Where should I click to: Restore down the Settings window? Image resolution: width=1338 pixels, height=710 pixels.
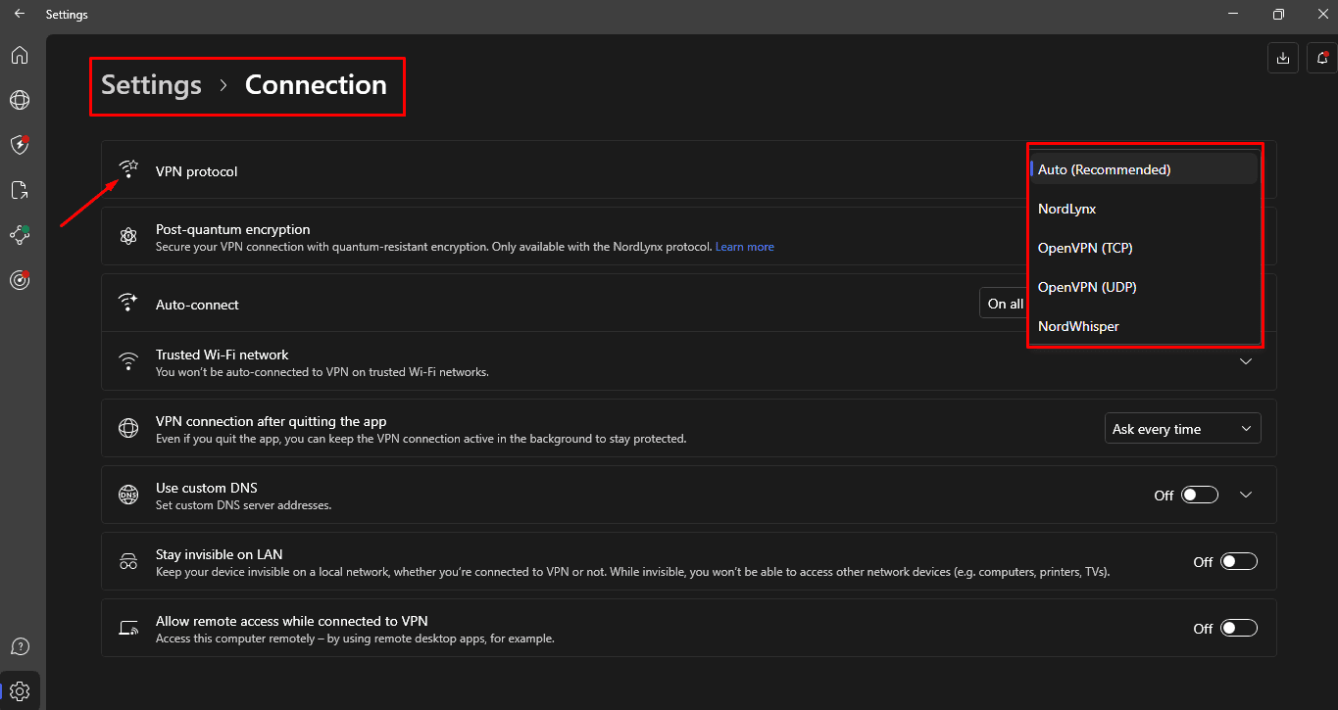(x=1278, y=14)
